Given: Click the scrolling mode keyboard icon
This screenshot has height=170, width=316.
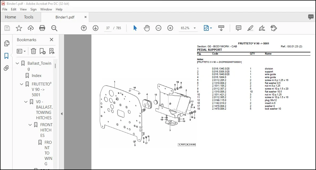Looking at the screenshot, I should click(221, 28).
